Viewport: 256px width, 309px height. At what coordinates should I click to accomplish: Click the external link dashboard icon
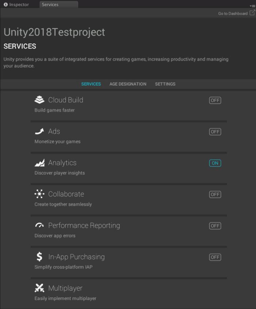click(x=252, y=13)
